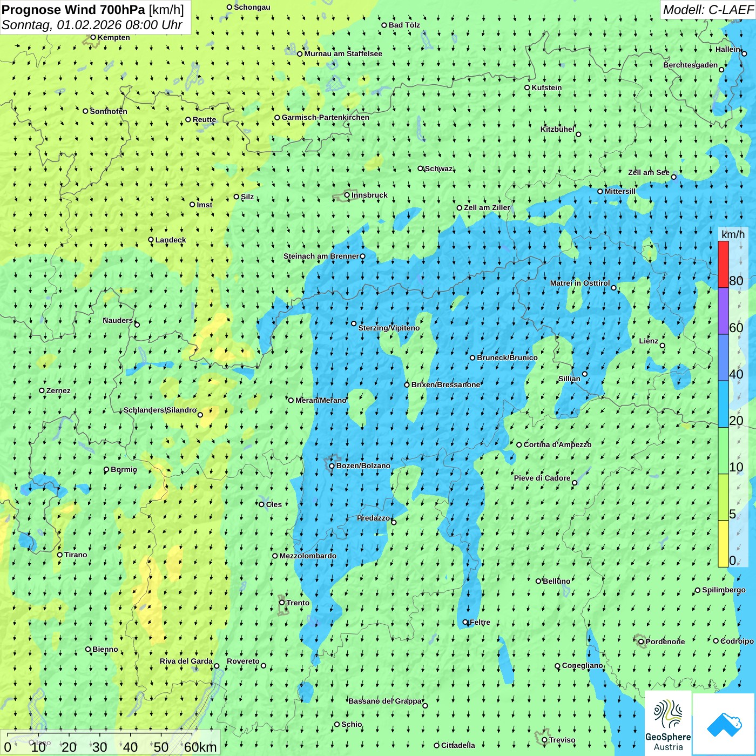This screenshot has height=756, width=756.
Task: Click the Tirano city marker
Action: tap(60, 555)
